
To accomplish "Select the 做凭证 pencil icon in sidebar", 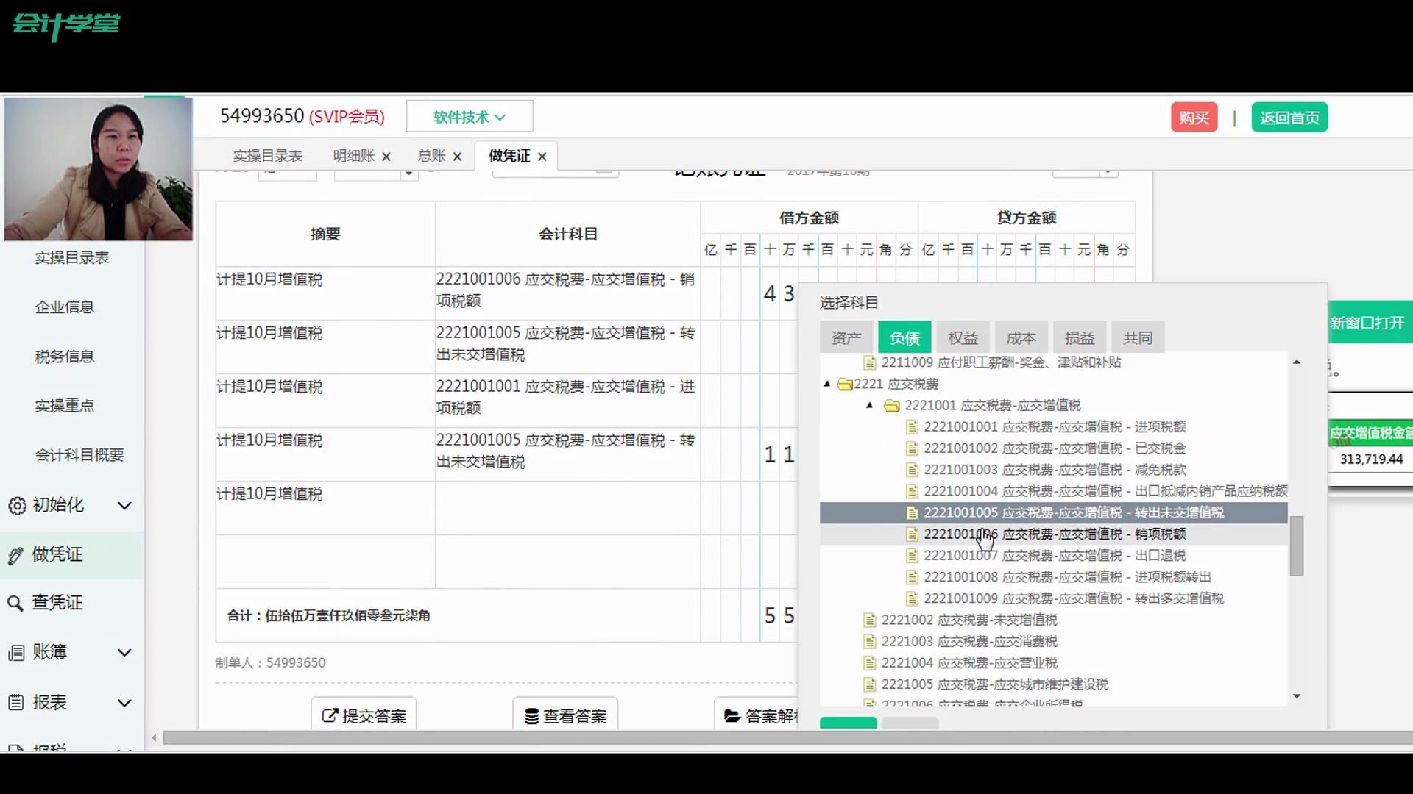I will pos(16,555).
